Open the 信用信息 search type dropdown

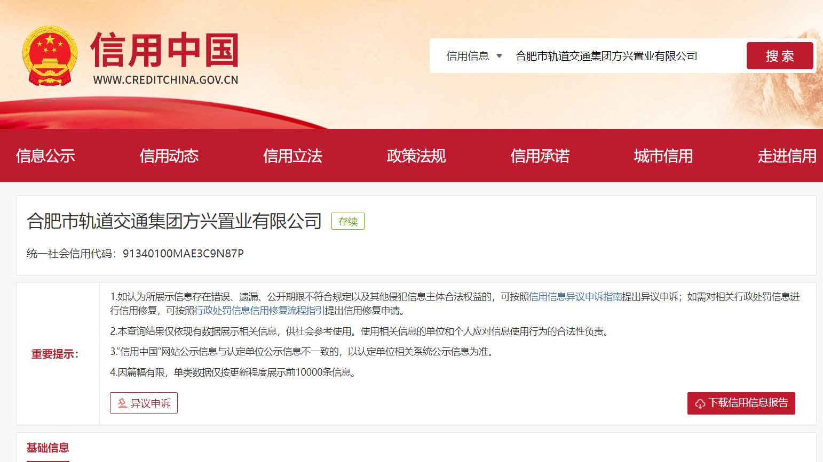[x=474, y=56]
